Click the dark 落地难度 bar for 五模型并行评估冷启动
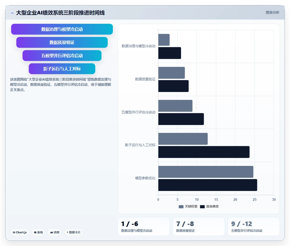The width and height of the screenshot is (290, 246). [181, 119]
